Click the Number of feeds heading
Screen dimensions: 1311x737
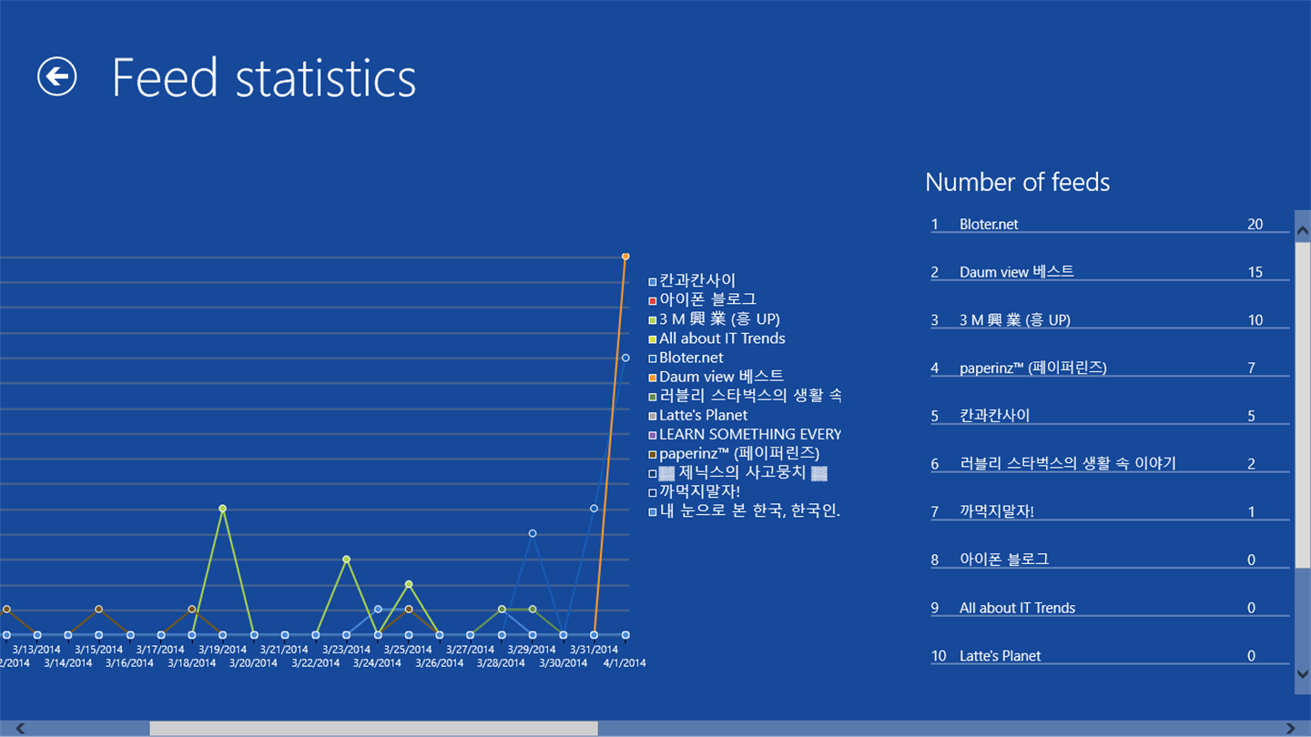(x=1018, y=182)
